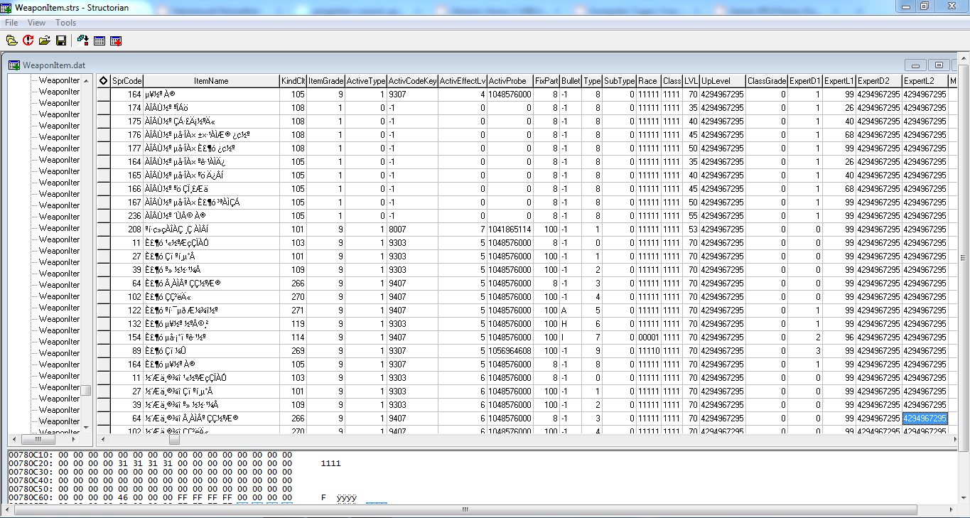Click the ActivProbe cell 1056964608
The width and height of the screenshot is (970, 518).
coord(510,351)
